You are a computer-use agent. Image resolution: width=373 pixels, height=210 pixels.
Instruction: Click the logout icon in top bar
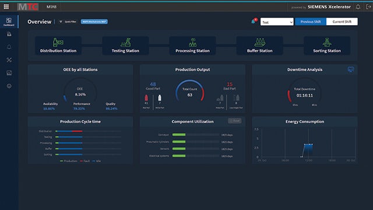tap(368, 7)
